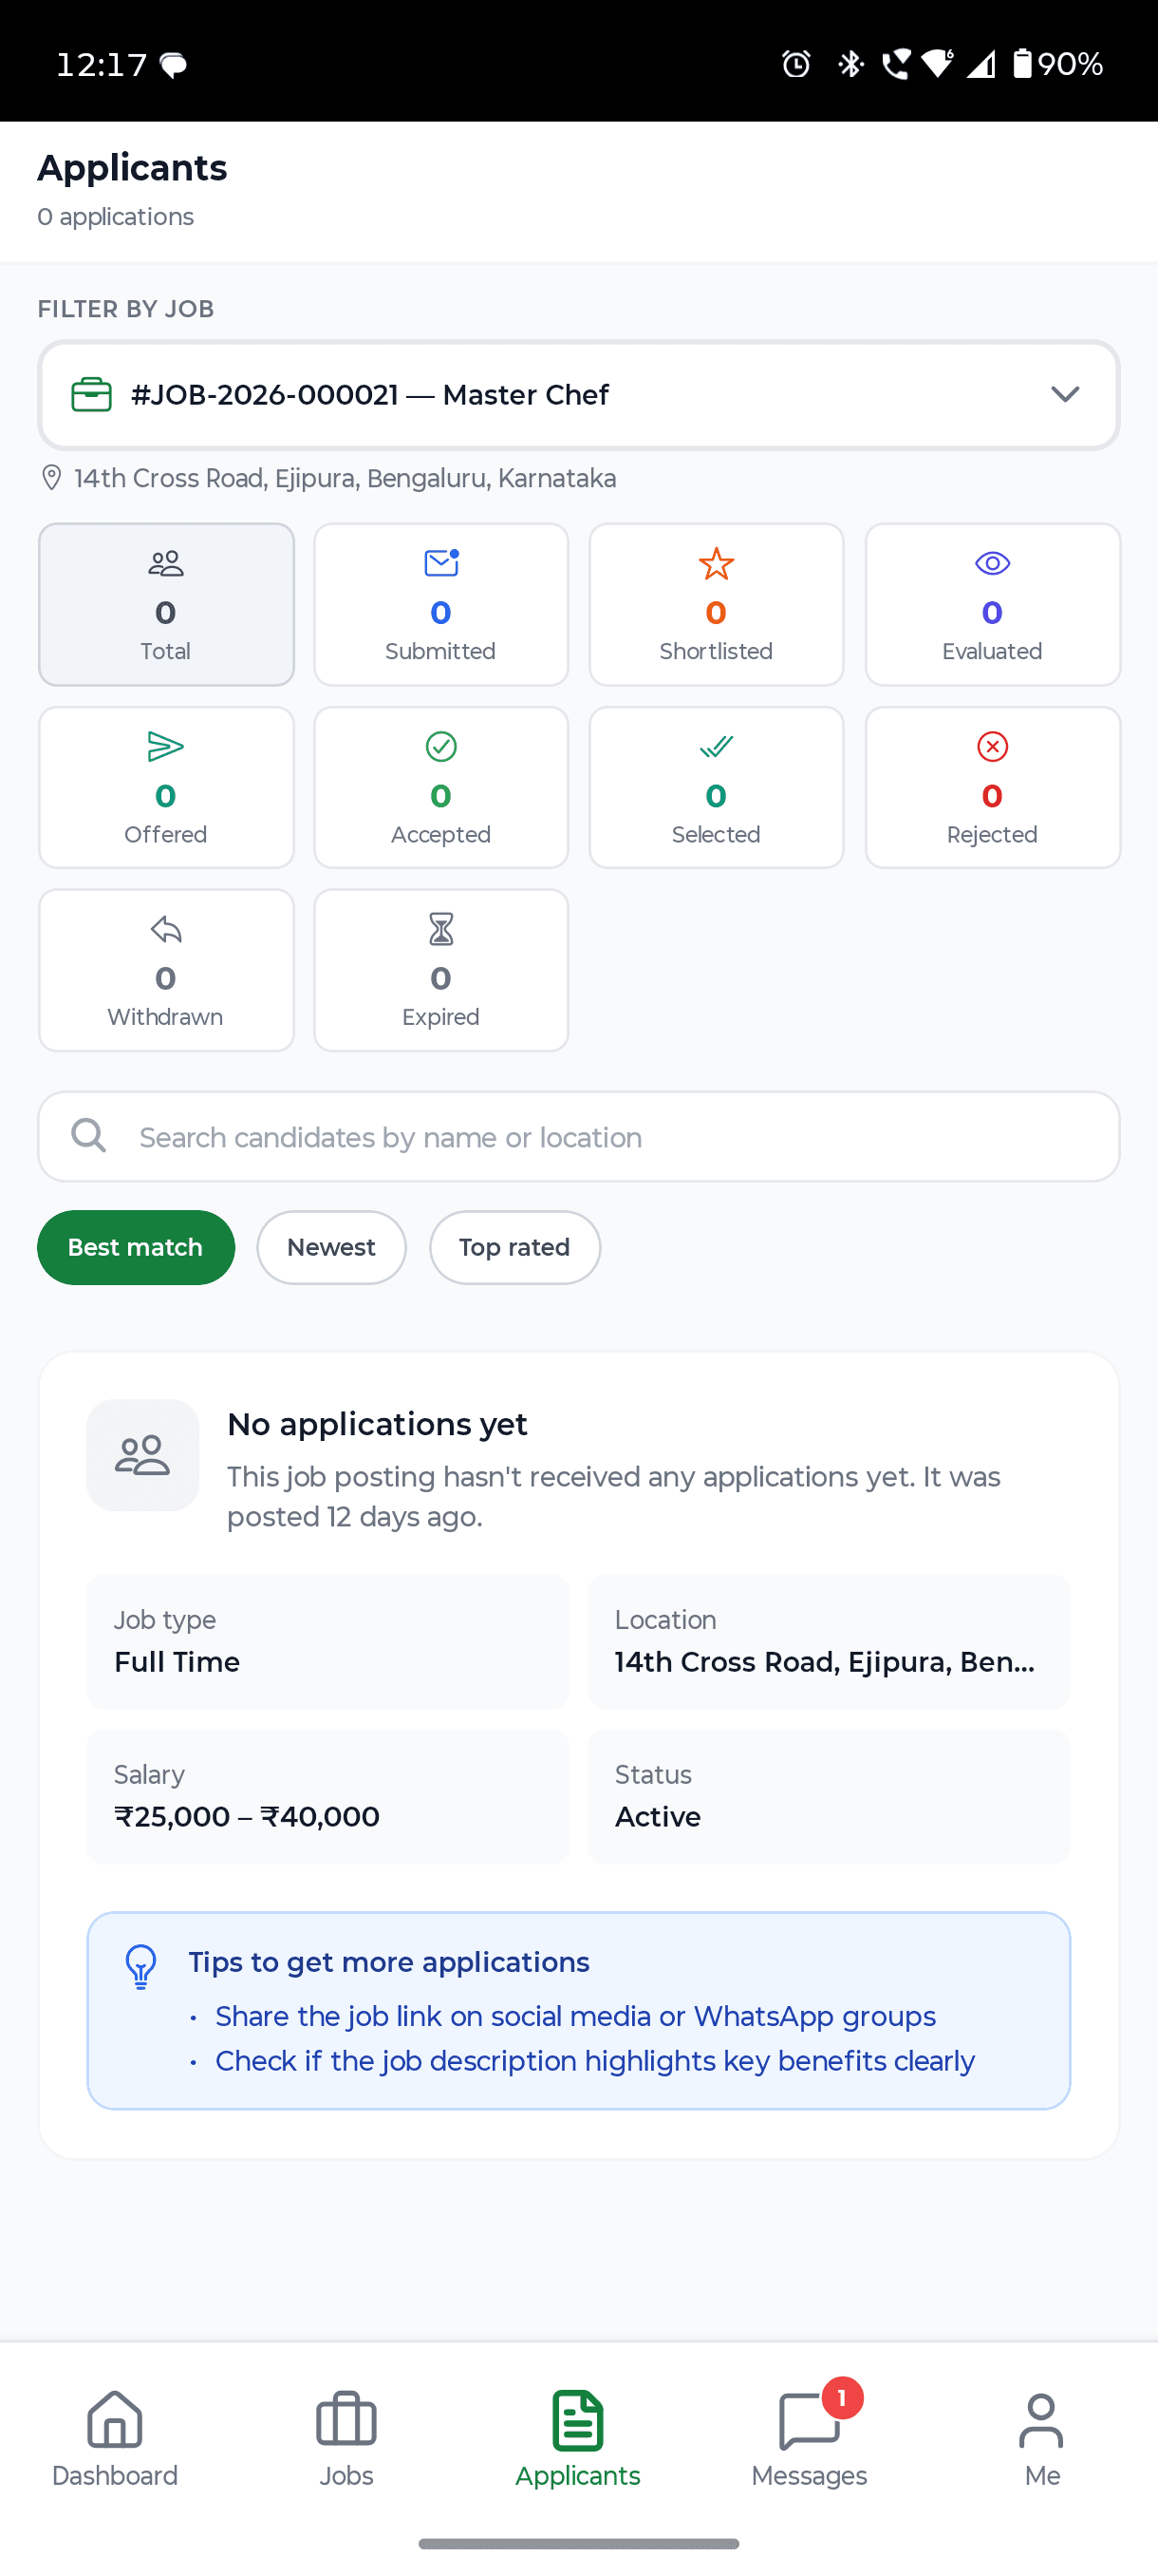Tap the Status Active tile
This screenshot has width=1158, height=2576.
tap(829, 1796)
